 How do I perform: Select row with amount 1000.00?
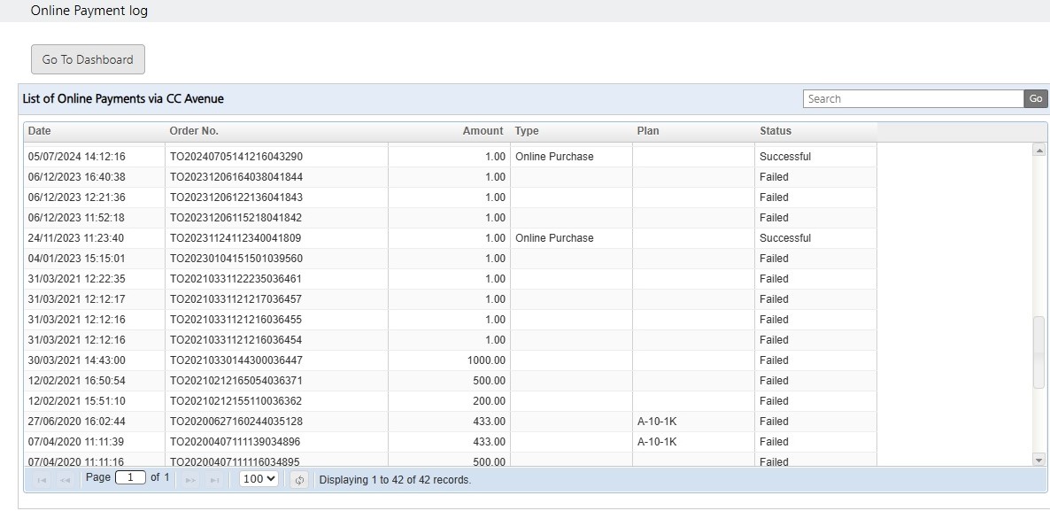point(450,360)
